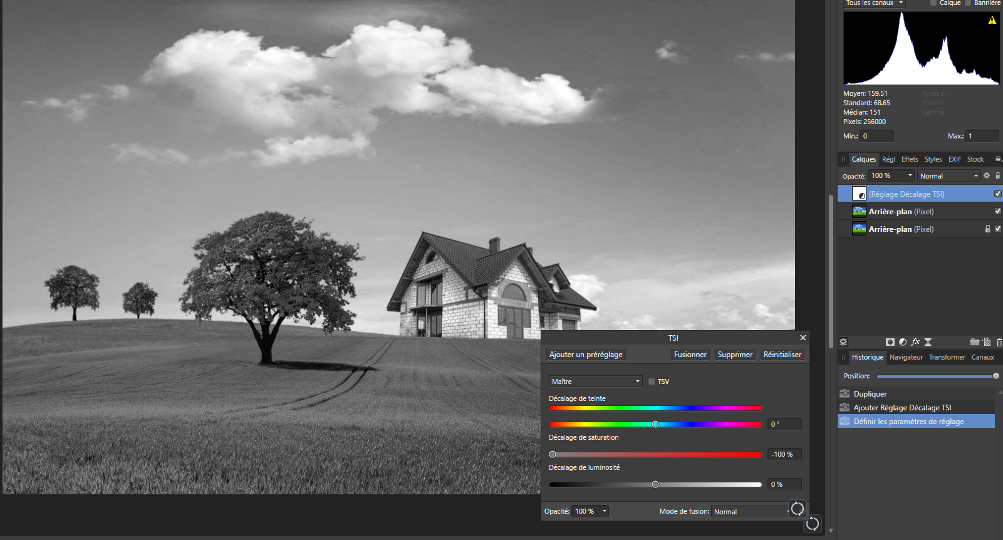The width and height of the screenshot is (1003, 540).
Task: Add a new pixel layer icon
Action: [x=987, y=342]
